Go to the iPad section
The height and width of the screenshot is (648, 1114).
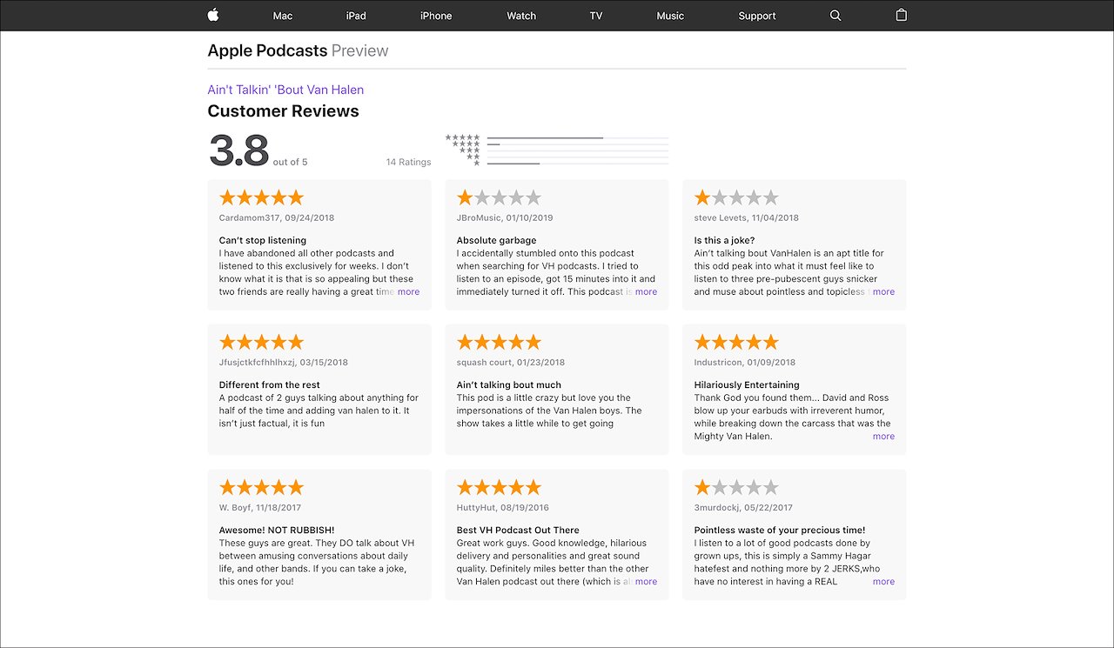tap(356, 16)
